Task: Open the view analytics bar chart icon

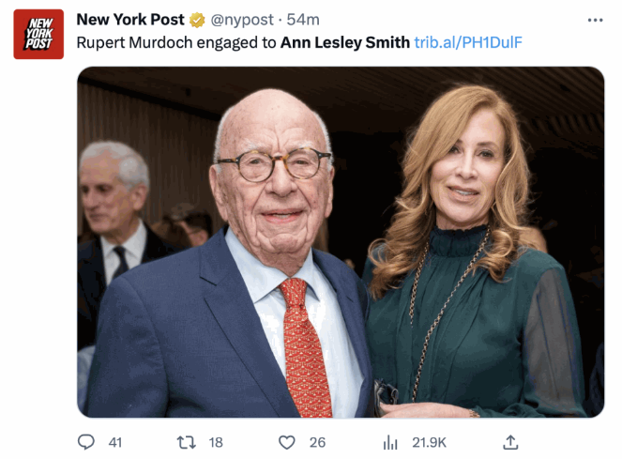Action: click(390, 441)
